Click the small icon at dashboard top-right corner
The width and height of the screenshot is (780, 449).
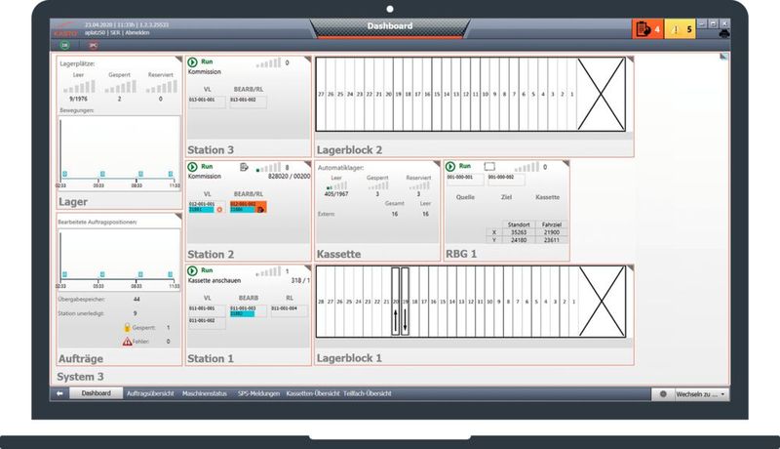723,57
